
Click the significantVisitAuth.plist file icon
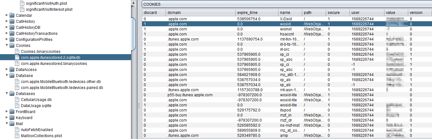22,3
